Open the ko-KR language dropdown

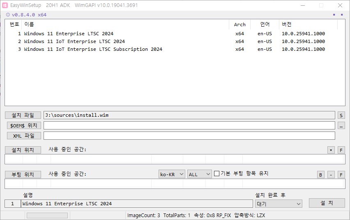[172, 174]
